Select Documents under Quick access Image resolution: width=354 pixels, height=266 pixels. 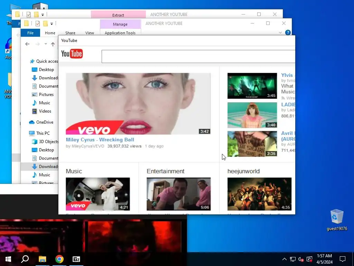click(x=45, y=86)
